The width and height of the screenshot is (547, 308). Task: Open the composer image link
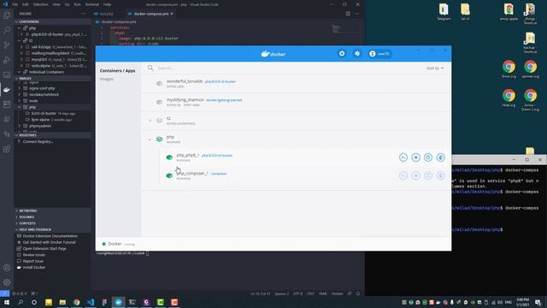pyautogui.click(x=219, y=174)
